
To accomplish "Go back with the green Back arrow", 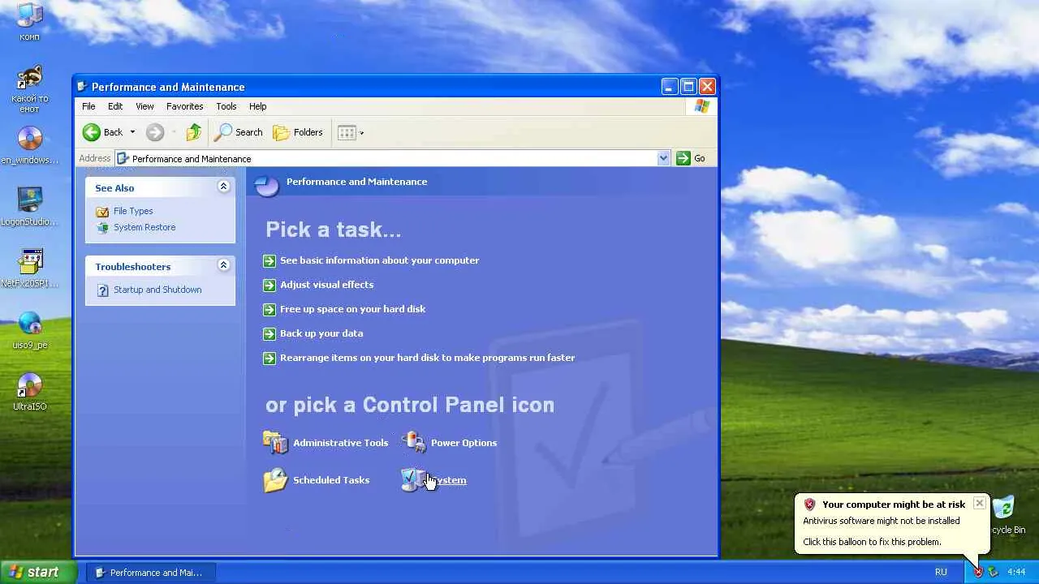I will [103, 132].
